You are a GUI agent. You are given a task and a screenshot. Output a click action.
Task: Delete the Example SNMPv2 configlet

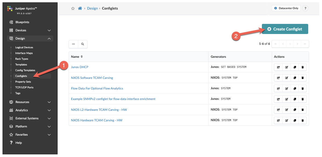pyautogui.click(x=302, y=99)
